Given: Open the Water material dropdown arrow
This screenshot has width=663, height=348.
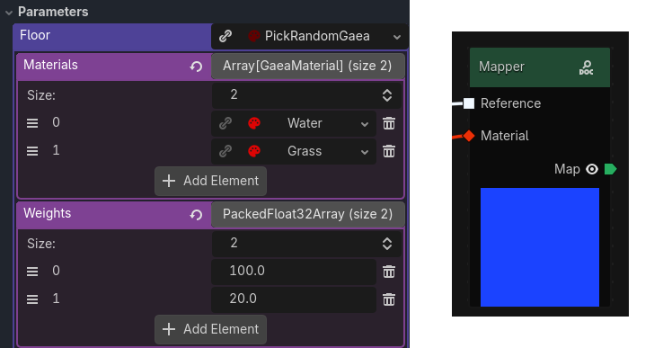Looking at the screenshot, I should pos(365,124).
